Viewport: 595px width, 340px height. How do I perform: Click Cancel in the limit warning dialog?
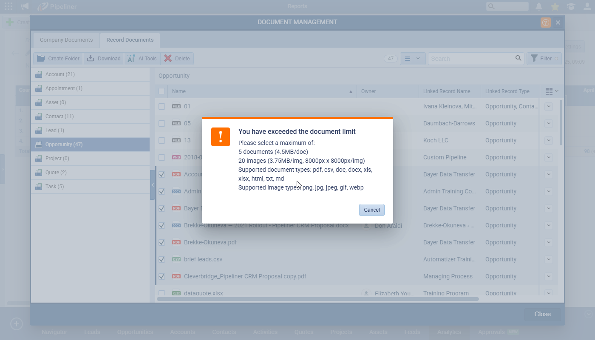[371, 210]
